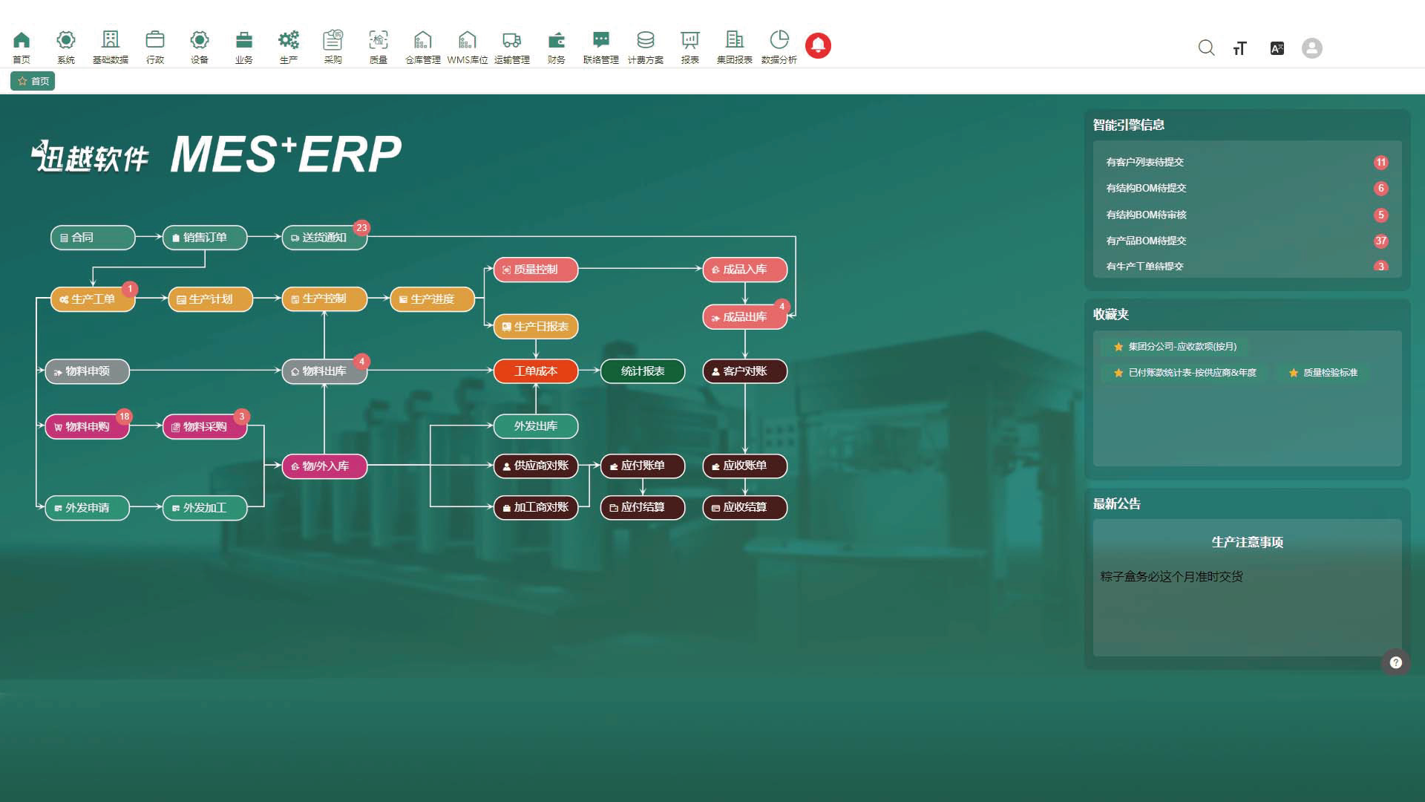Open favorite 质量检验标准

point(1329,373)
